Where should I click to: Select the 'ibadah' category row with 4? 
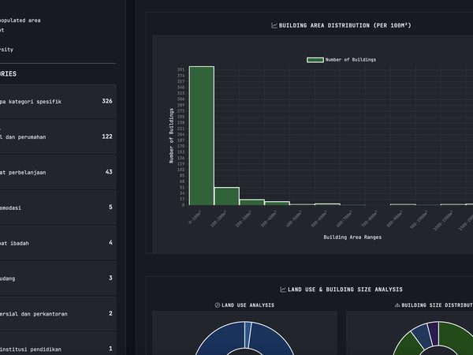[x=58, y=243]
